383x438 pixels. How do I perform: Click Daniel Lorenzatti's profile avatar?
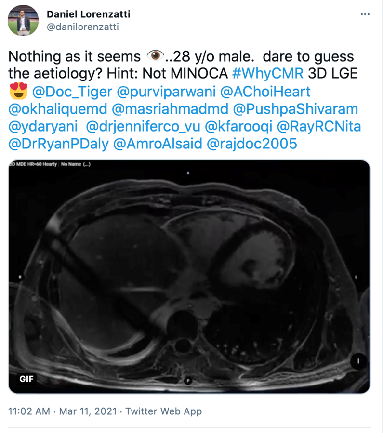coord(23,20)
